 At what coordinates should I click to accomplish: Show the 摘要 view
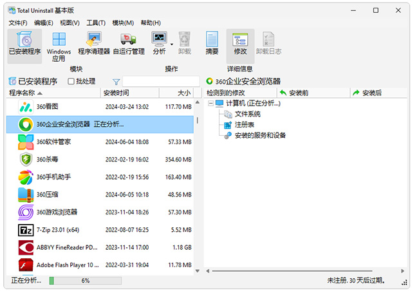click(212, 43)
